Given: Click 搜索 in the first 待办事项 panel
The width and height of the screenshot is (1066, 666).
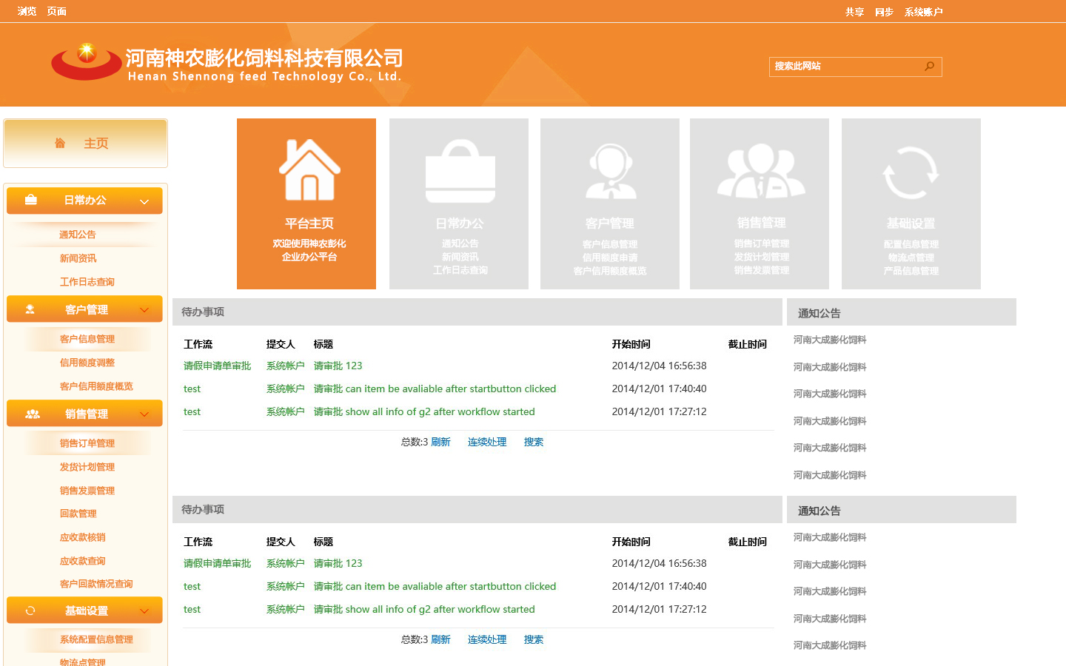Looking at the screenshot, I should 534,442.
